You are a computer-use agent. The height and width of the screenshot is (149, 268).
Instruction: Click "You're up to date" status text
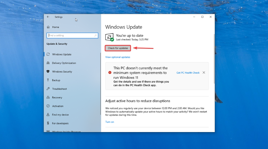tap(130, 35)
